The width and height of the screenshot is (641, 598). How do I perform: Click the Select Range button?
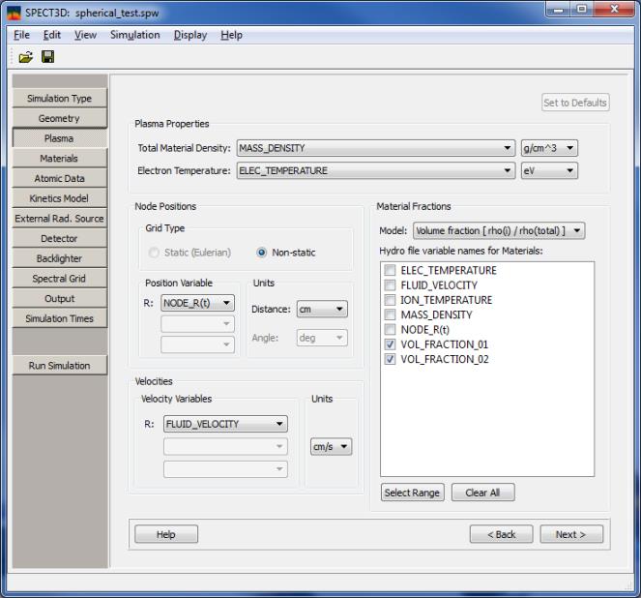coord(412,493)
